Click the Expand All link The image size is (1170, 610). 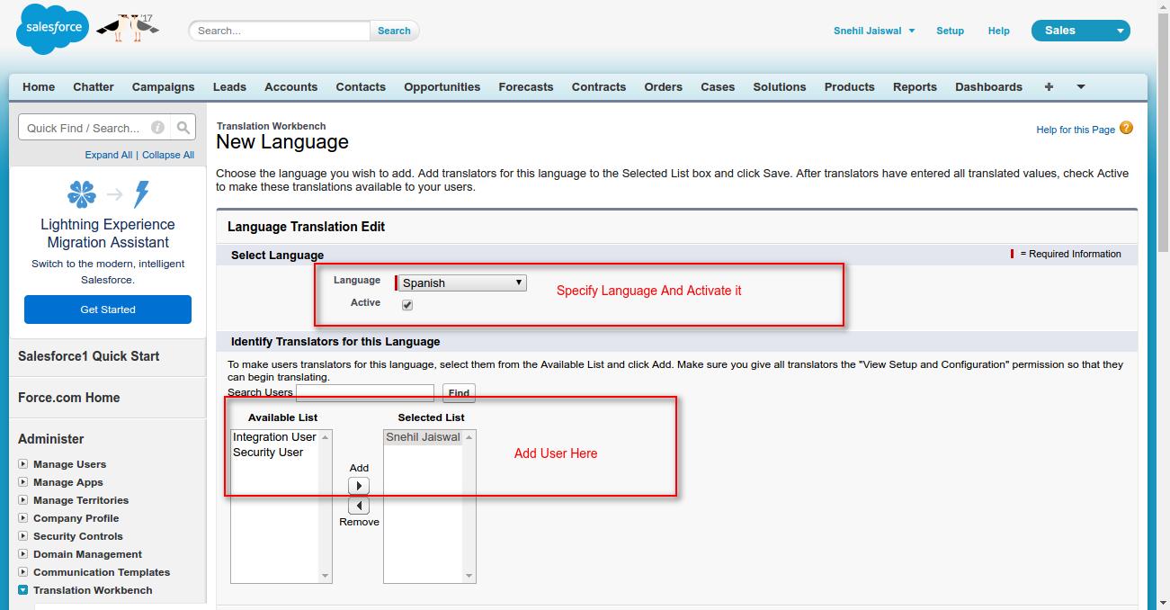[109, 155]
